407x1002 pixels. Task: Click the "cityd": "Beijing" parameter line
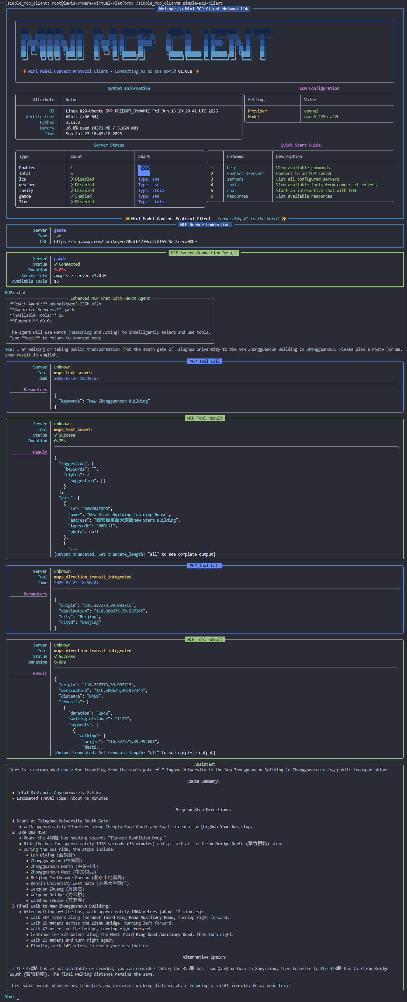click(80, 622)
